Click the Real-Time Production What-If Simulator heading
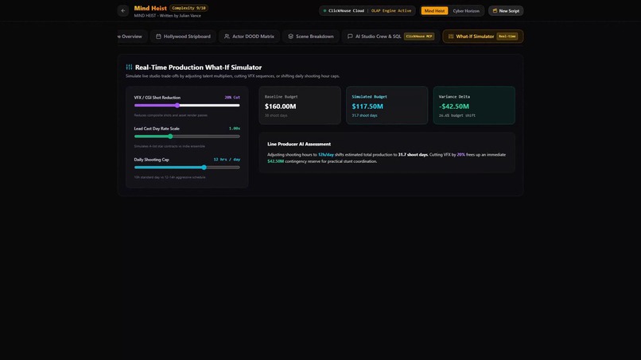 pos(198,67)
